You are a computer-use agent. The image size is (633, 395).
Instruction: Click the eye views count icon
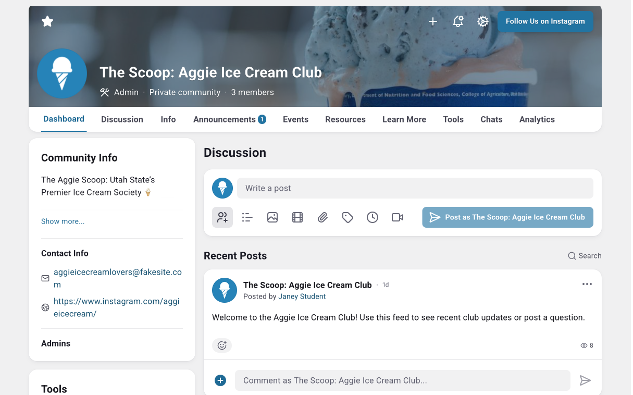[584, 345]
